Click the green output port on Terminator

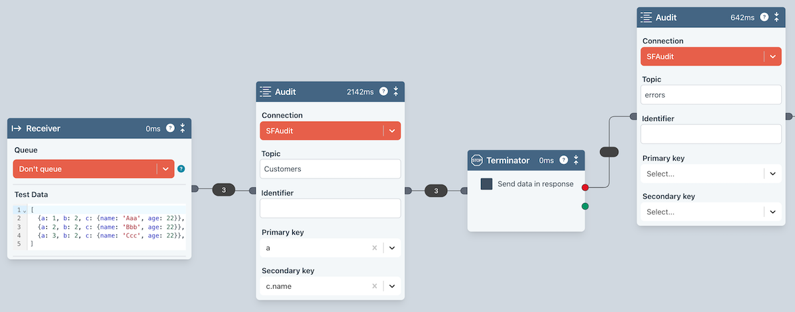(x=585, y=206)
